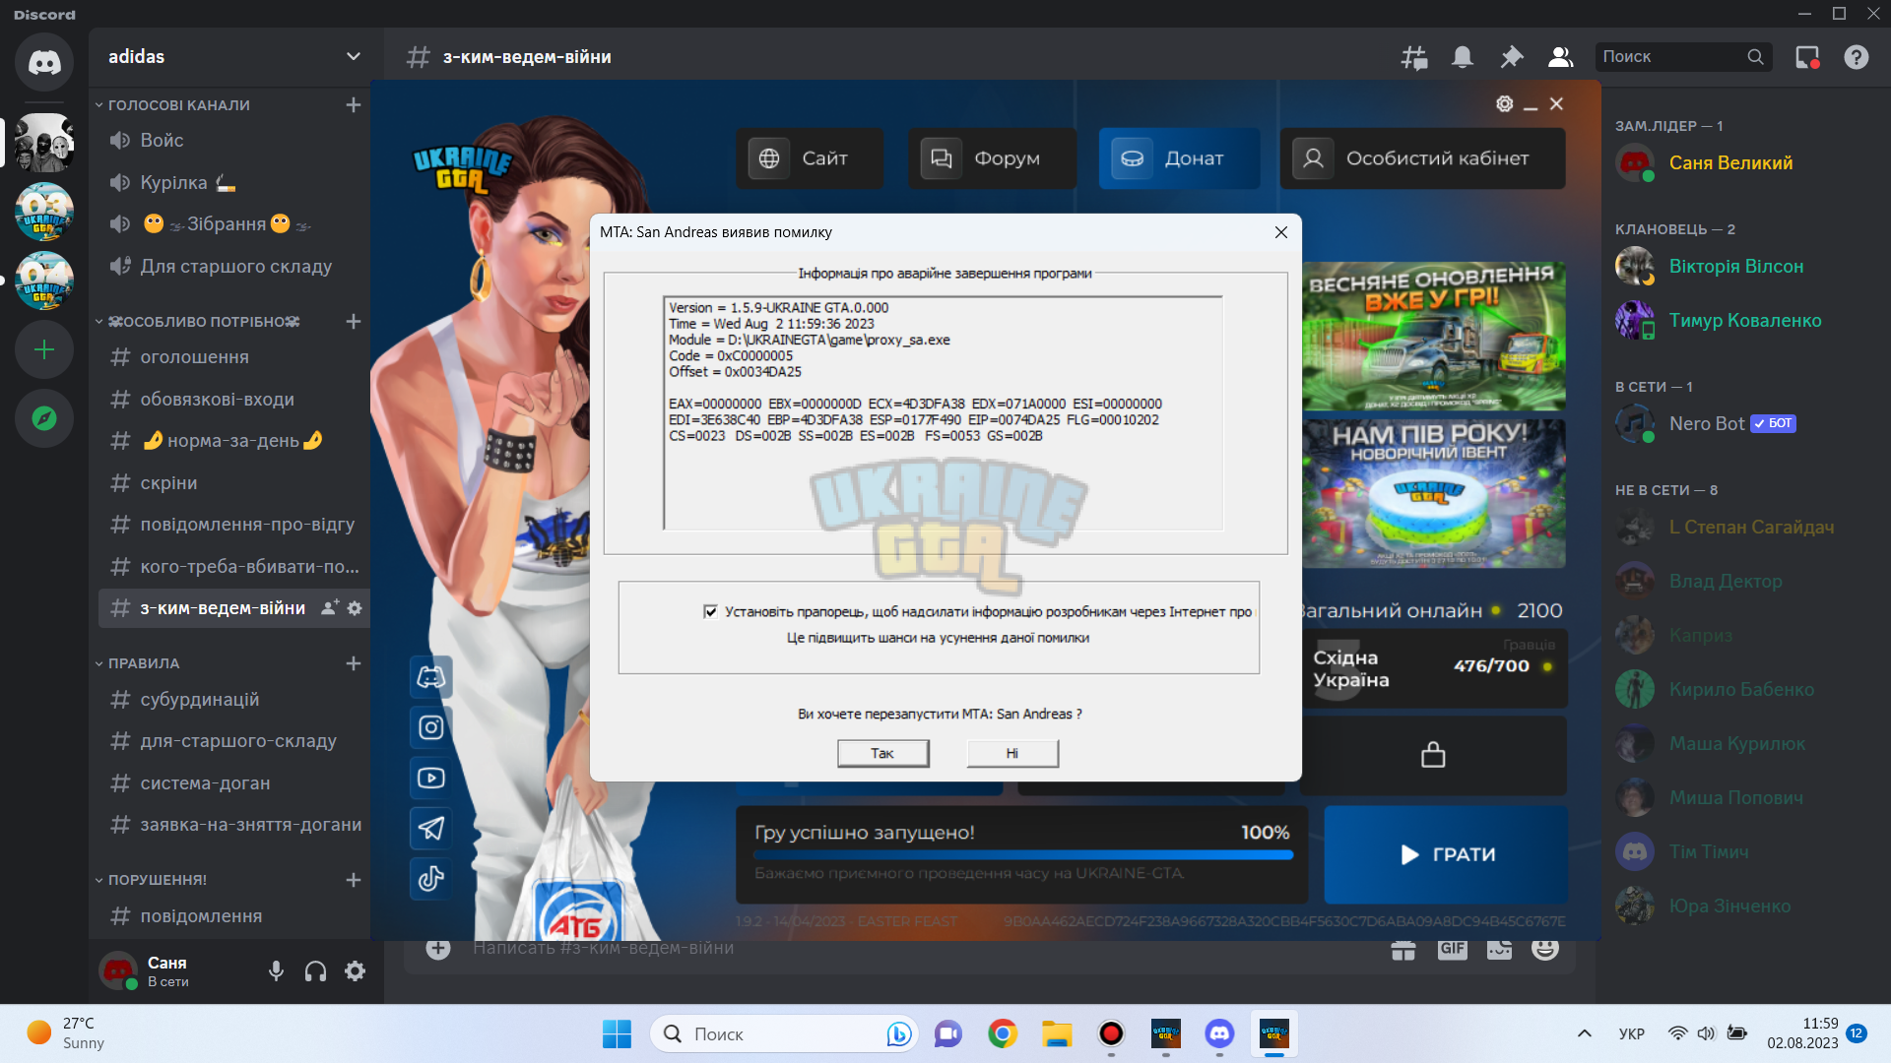Open the emoji picker
The width and height of the screenshot is (1891, 1063).
(x=1545, y=949)
